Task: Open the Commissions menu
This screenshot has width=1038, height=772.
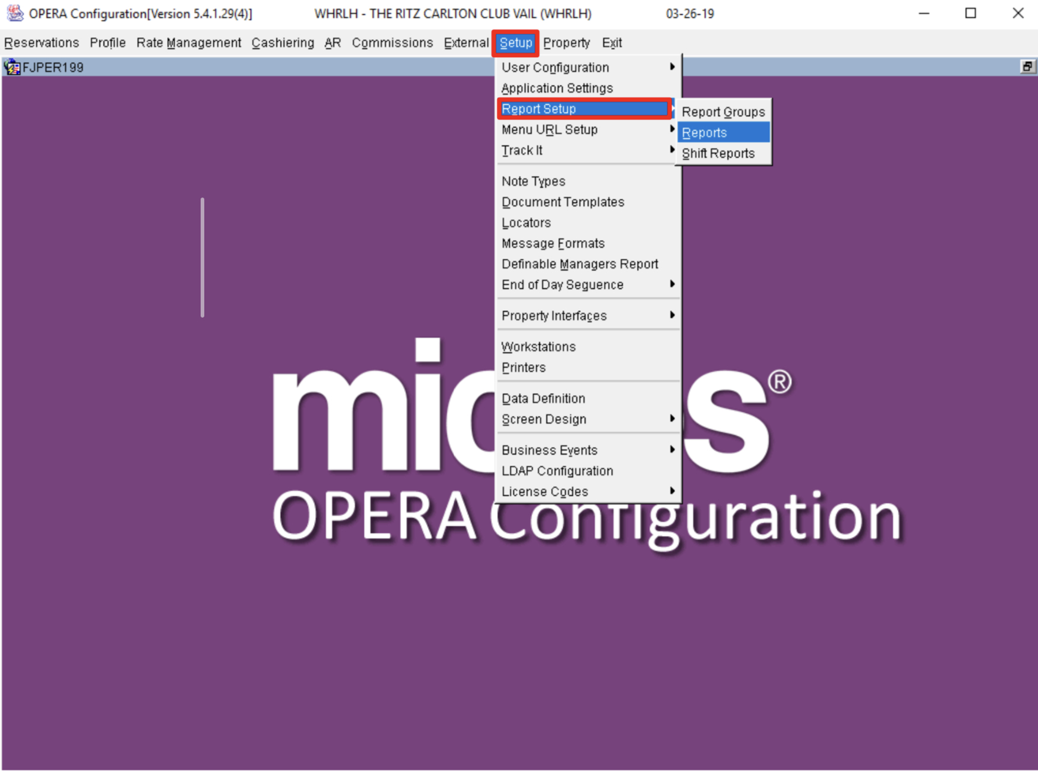Action: click(x=392, y=43)
